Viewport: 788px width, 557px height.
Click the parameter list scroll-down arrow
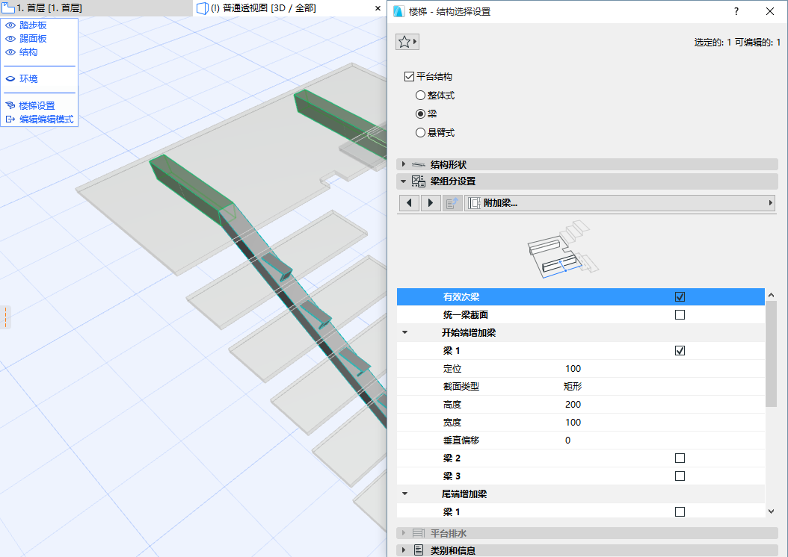pyautogui.click(x=771, y=511)
